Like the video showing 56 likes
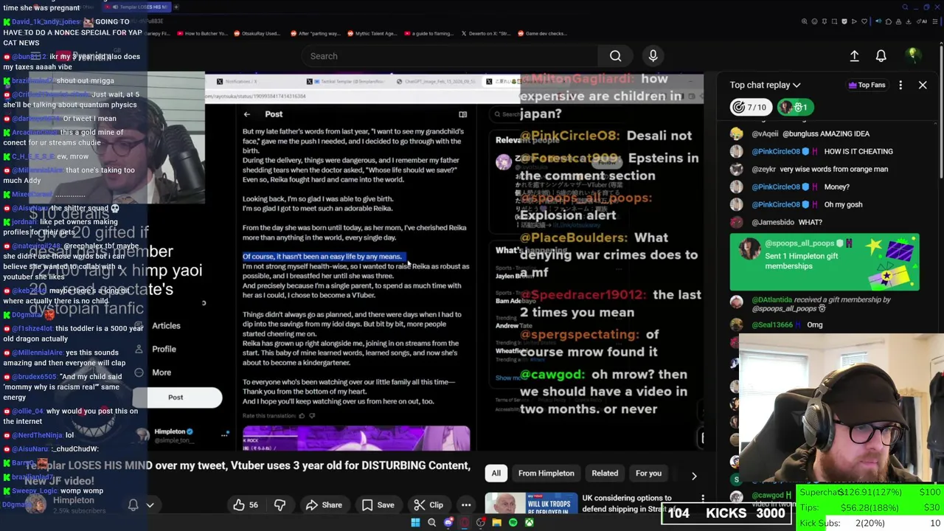The height and width of the screenshot is (531, 944). click(x=246, y=505)
